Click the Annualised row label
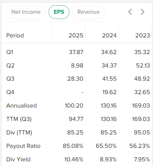 pos(22,106)
